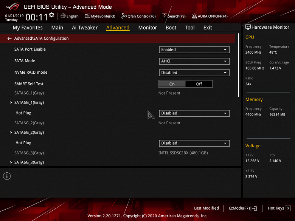Screen dimensions: 295x221
Task: Open the SATA Mode AHCI dropdown
Action: tap(194, 61)
